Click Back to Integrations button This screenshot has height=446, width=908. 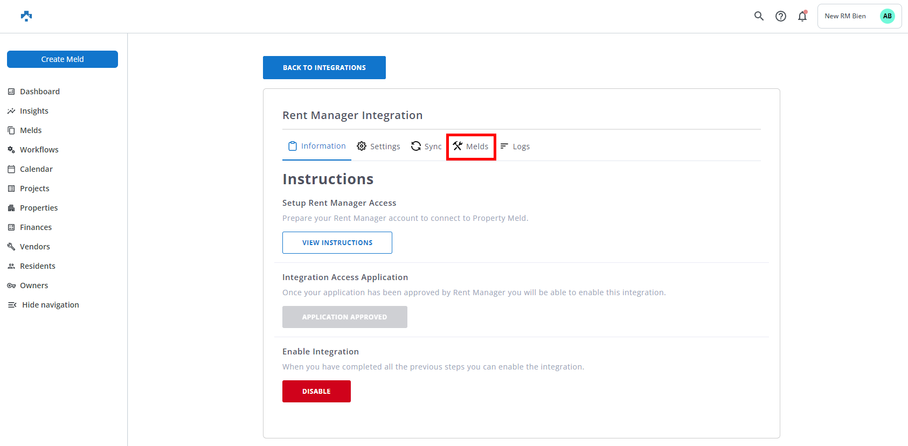coord(324,68)
